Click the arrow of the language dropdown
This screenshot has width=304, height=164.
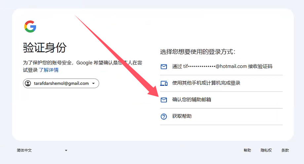pos(66,151)
